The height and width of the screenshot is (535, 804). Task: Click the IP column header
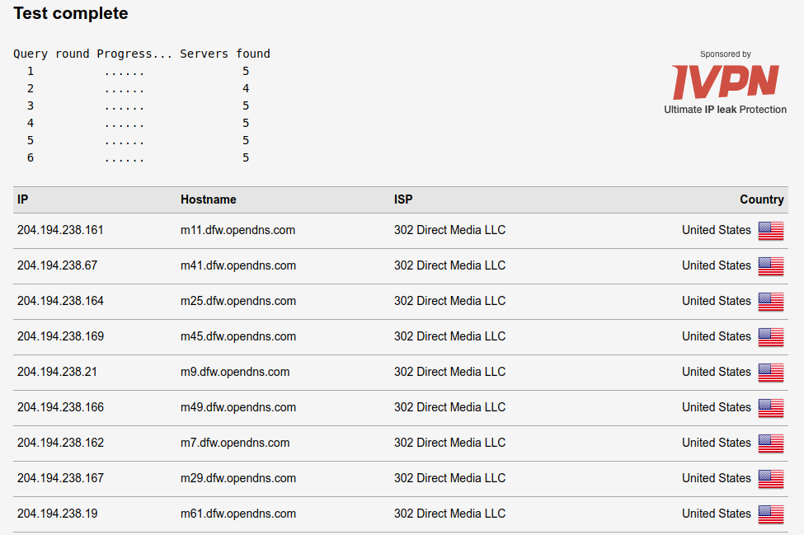coord(23,199)
